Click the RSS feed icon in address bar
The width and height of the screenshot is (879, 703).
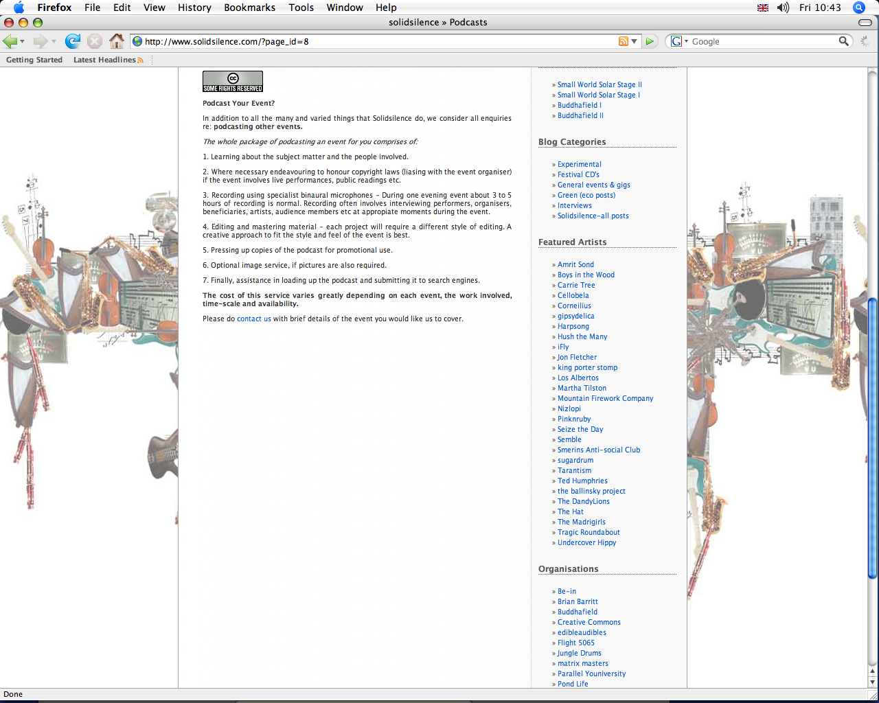623,41
